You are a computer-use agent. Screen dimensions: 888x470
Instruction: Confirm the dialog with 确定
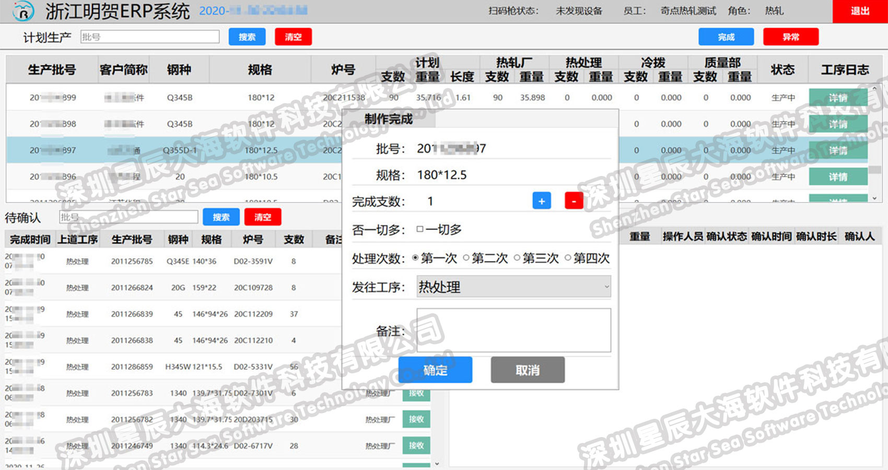tap(435, 370)
